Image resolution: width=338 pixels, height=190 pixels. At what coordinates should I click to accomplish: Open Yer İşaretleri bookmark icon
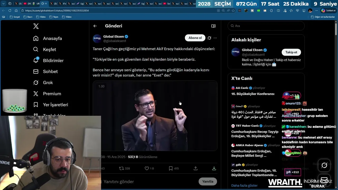[x=36, y=105]
